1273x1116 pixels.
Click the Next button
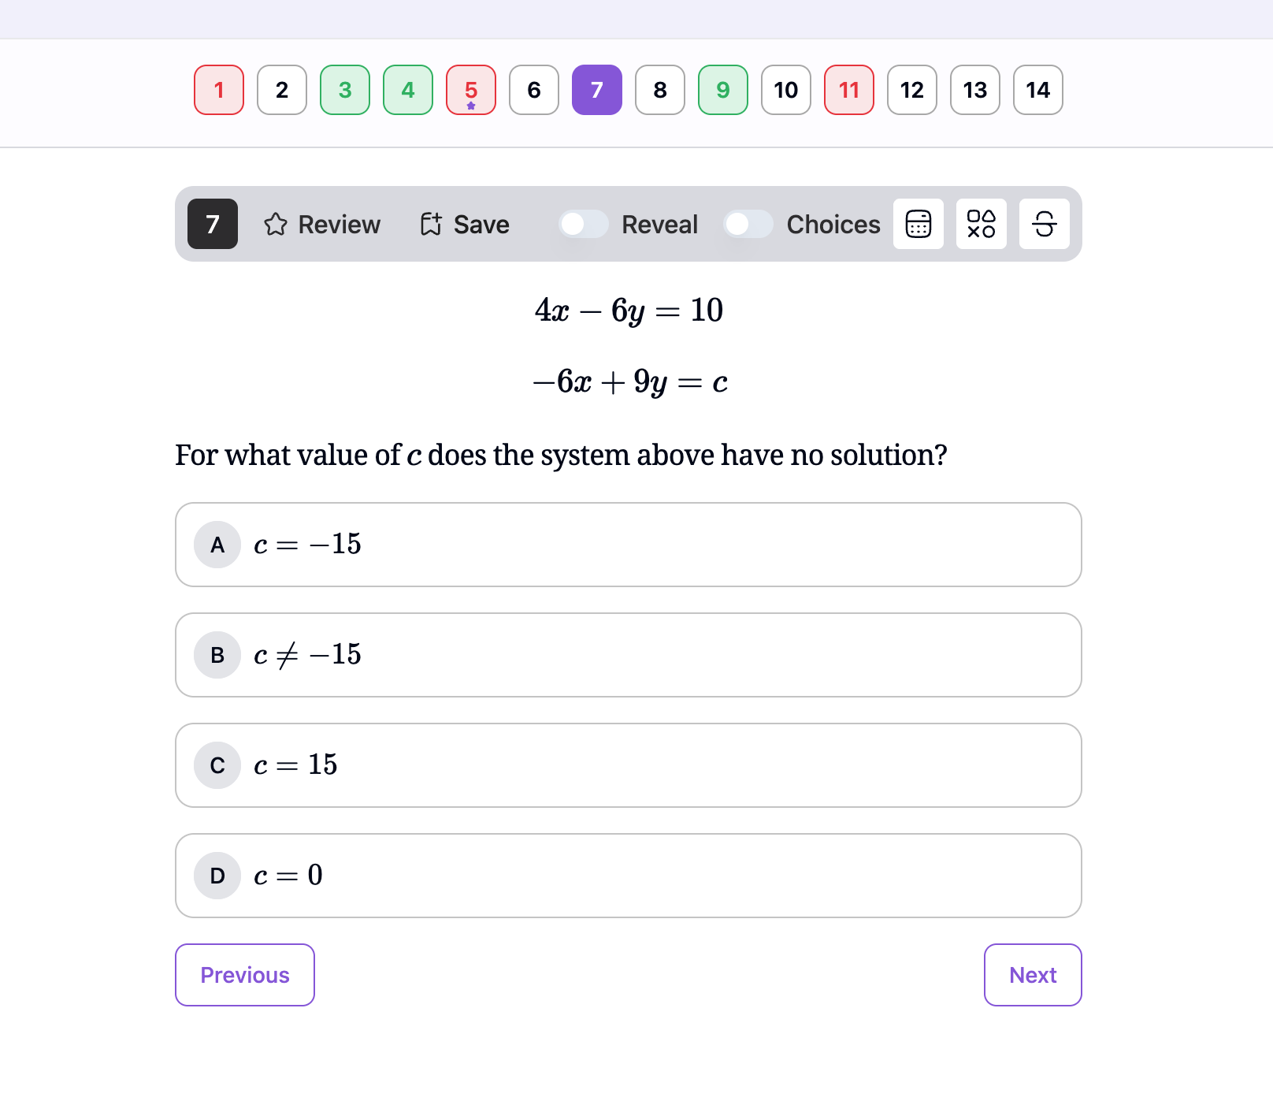[1033, 975]
